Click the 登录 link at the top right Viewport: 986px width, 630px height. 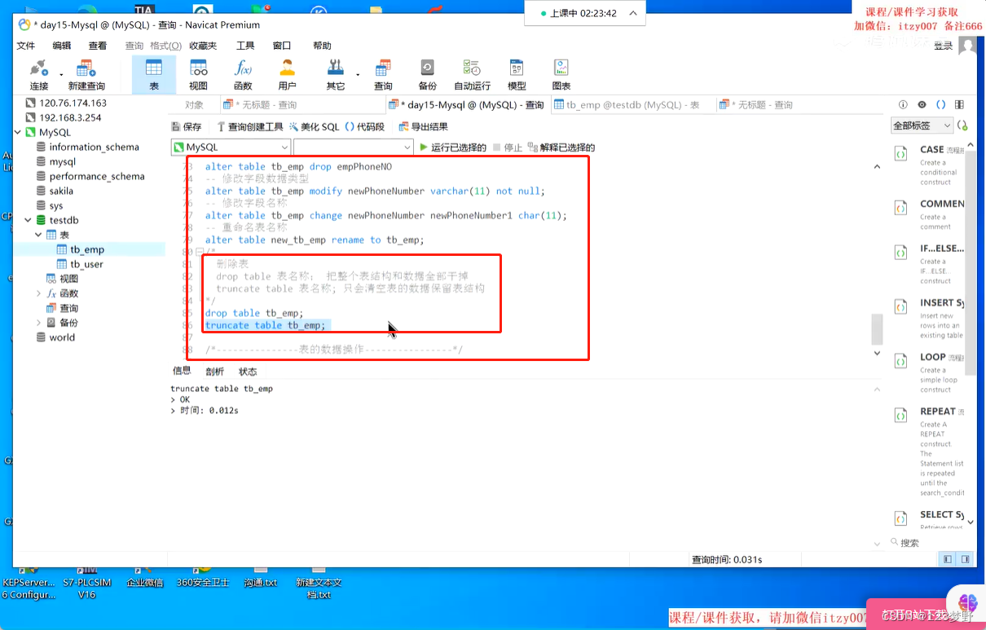(943, 46)
